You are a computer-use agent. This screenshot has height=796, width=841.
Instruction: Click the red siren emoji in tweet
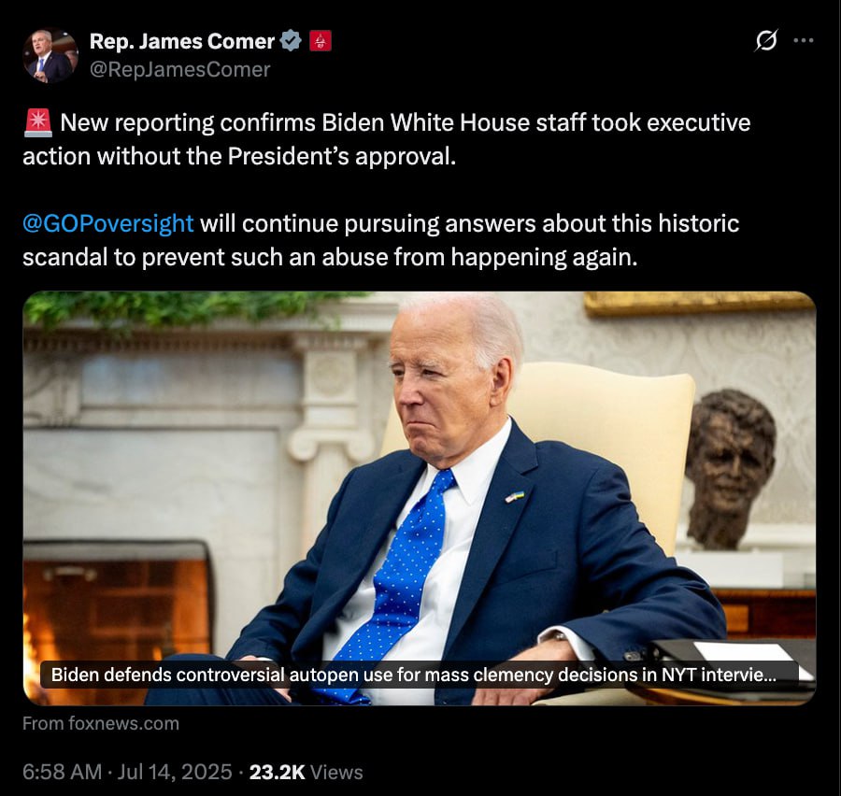[37, 122]
